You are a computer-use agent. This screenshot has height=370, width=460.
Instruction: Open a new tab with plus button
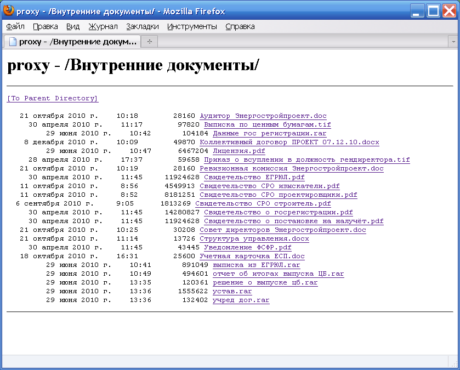coord(150,42)
